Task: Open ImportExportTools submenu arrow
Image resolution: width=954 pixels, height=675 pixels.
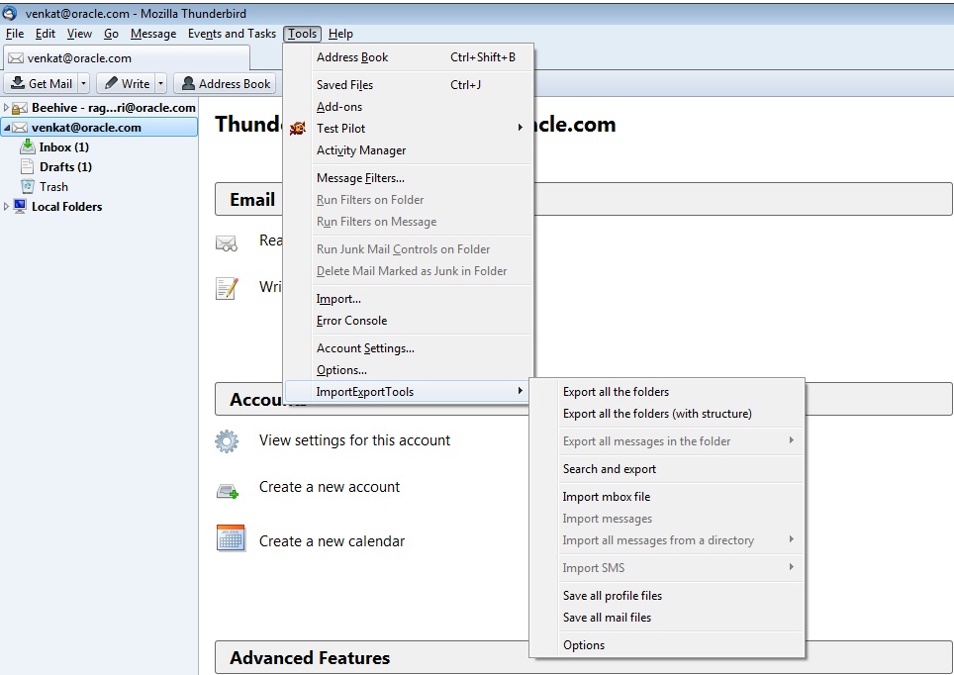Action: coord(521,391)
